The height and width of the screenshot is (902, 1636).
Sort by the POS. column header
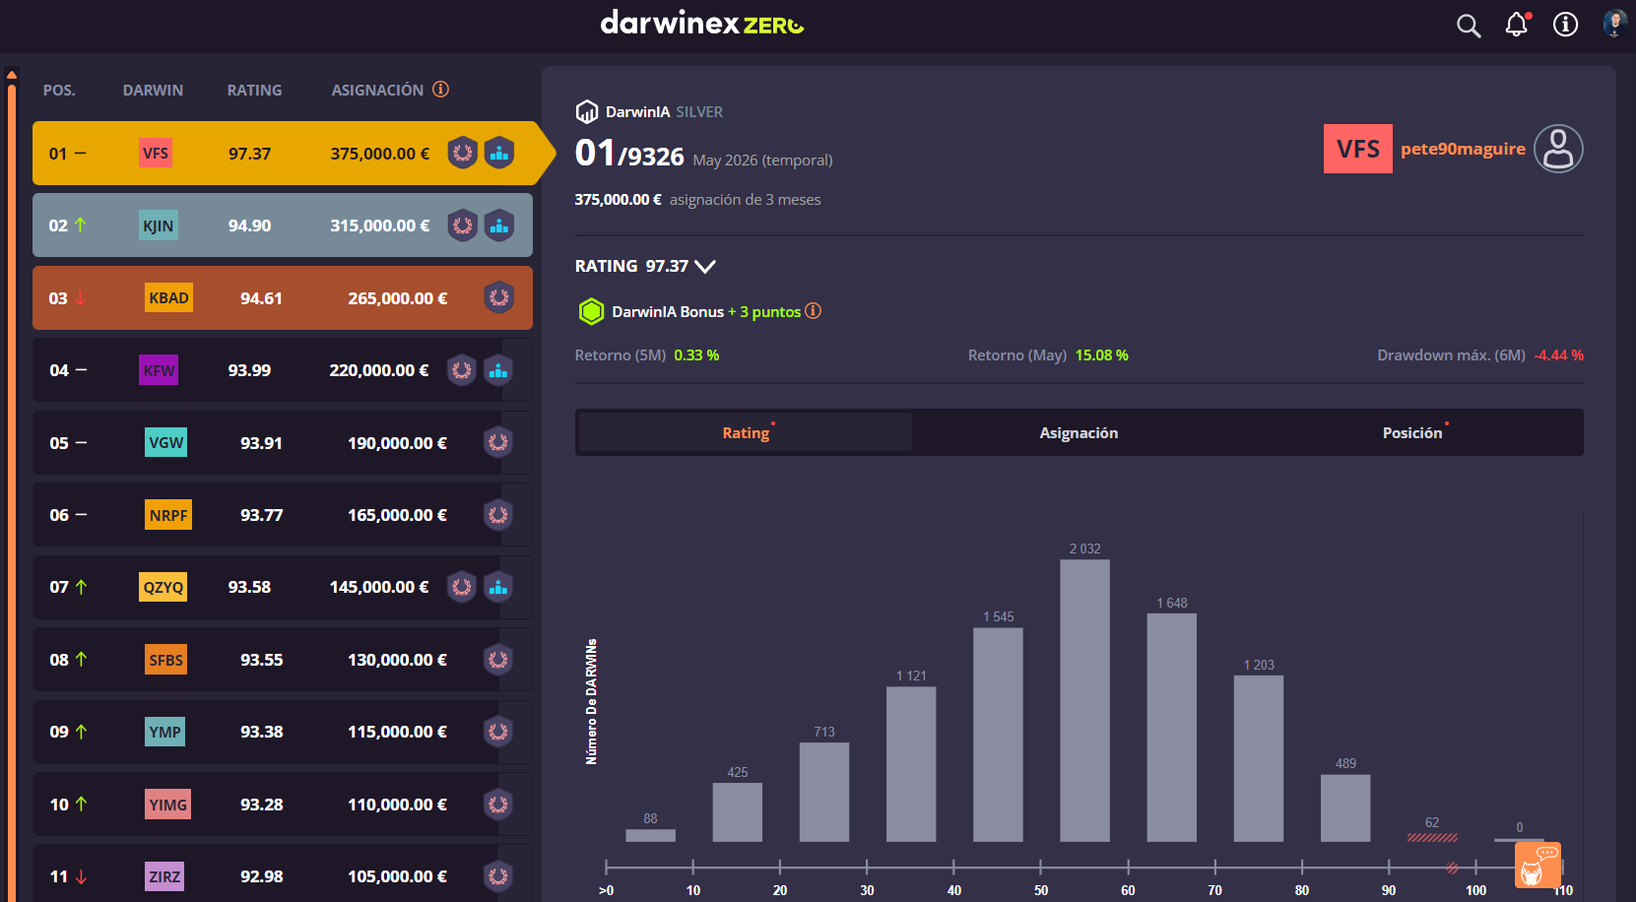pos(59,90)
